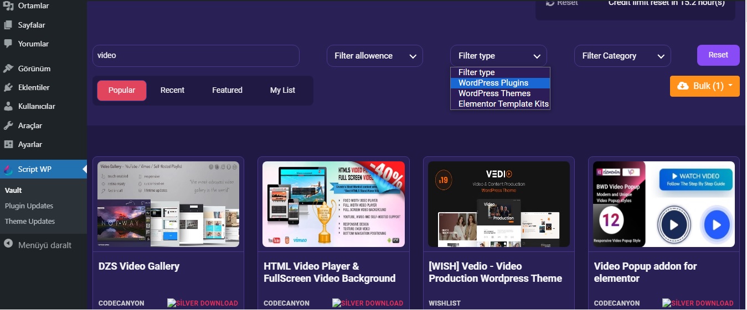Switch to the My List tab
The image size is (747, 310).
(x=282, y=90)
